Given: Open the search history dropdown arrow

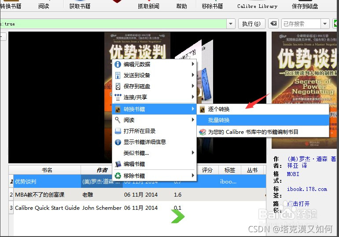Looking at the screenshot, I should [231, 24].
